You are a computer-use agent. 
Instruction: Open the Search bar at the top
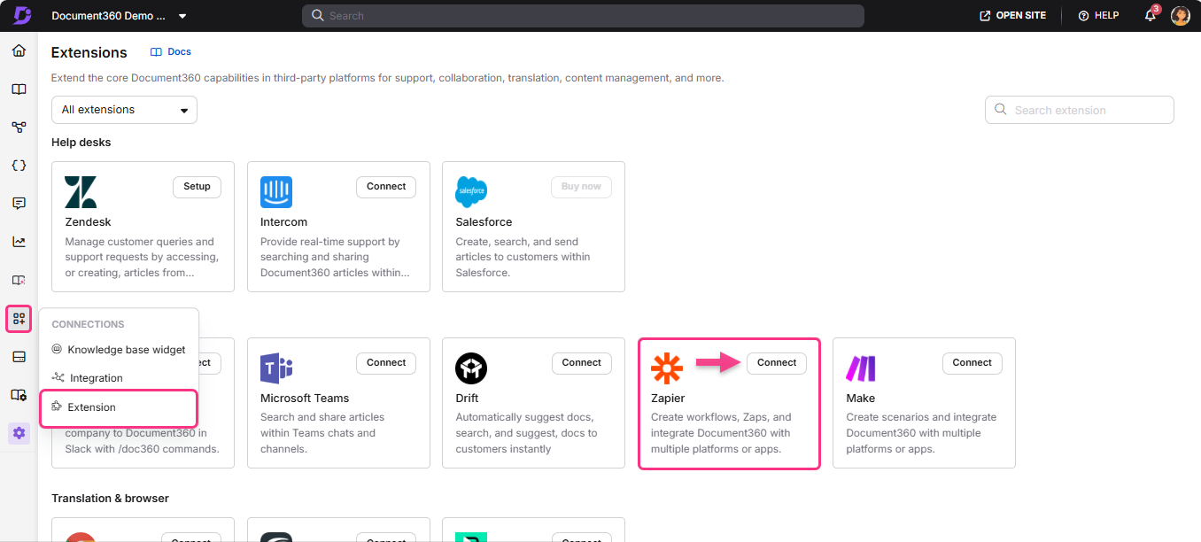pyautogui.click(x=583, y=15)
